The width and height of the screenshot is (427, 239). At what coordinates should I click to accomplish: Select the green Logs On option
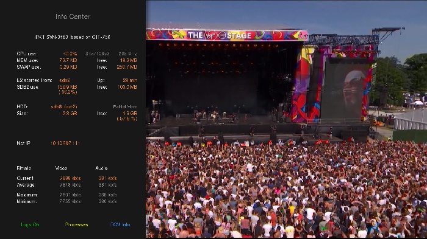pos(30,224)
